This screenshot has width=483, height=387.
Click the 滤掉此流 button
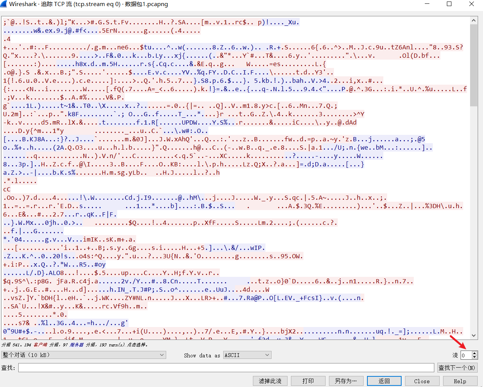(270, 381)
